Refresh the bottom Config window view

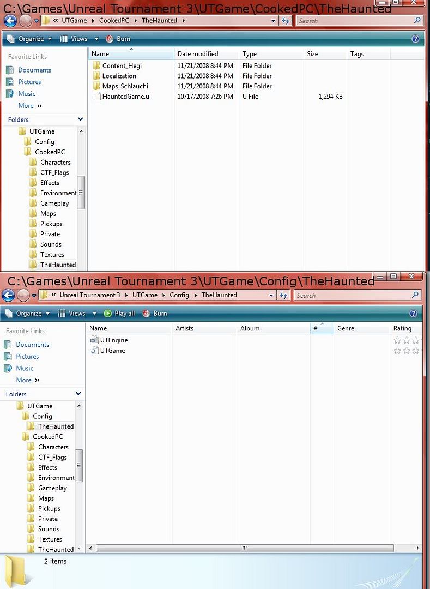click(x=283, y=295)
